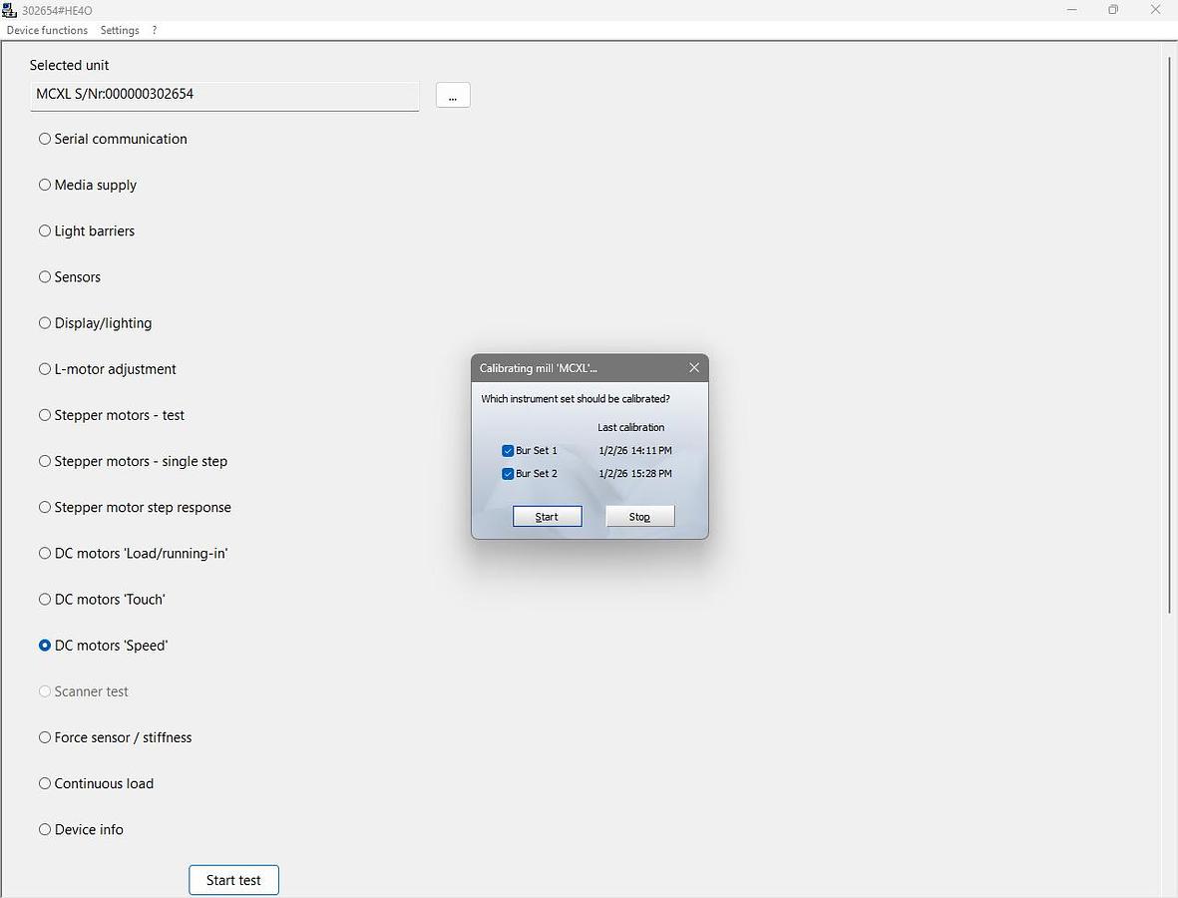Screen dimensions: 1178x898
Task: Click the selected unit serial number field
Action: (x=224, y=95)
